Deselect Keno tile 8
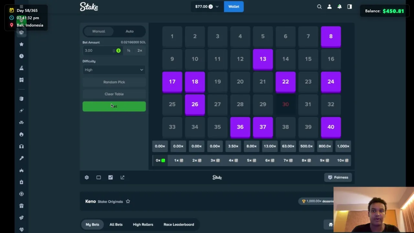 (331, 37)
